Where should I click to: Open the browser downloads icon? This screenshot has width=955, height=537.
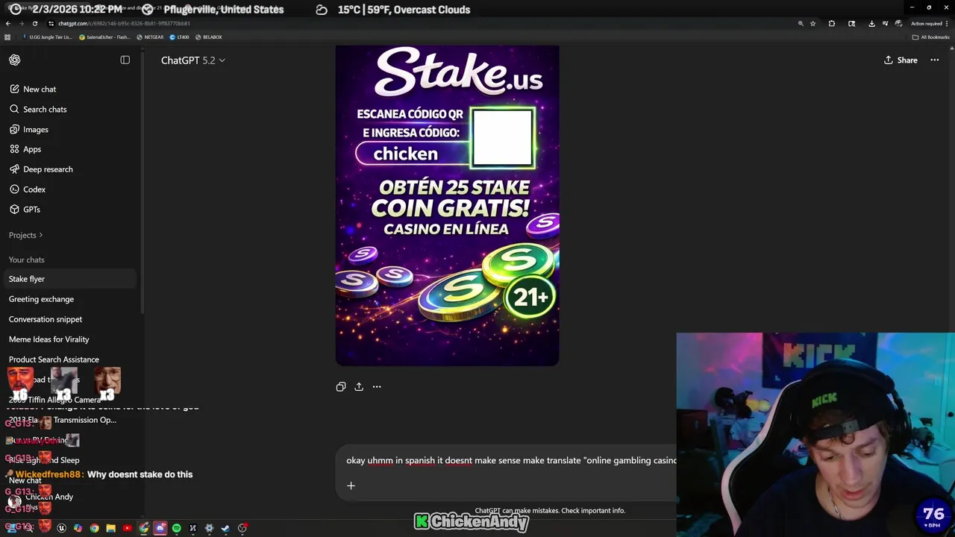871,24
